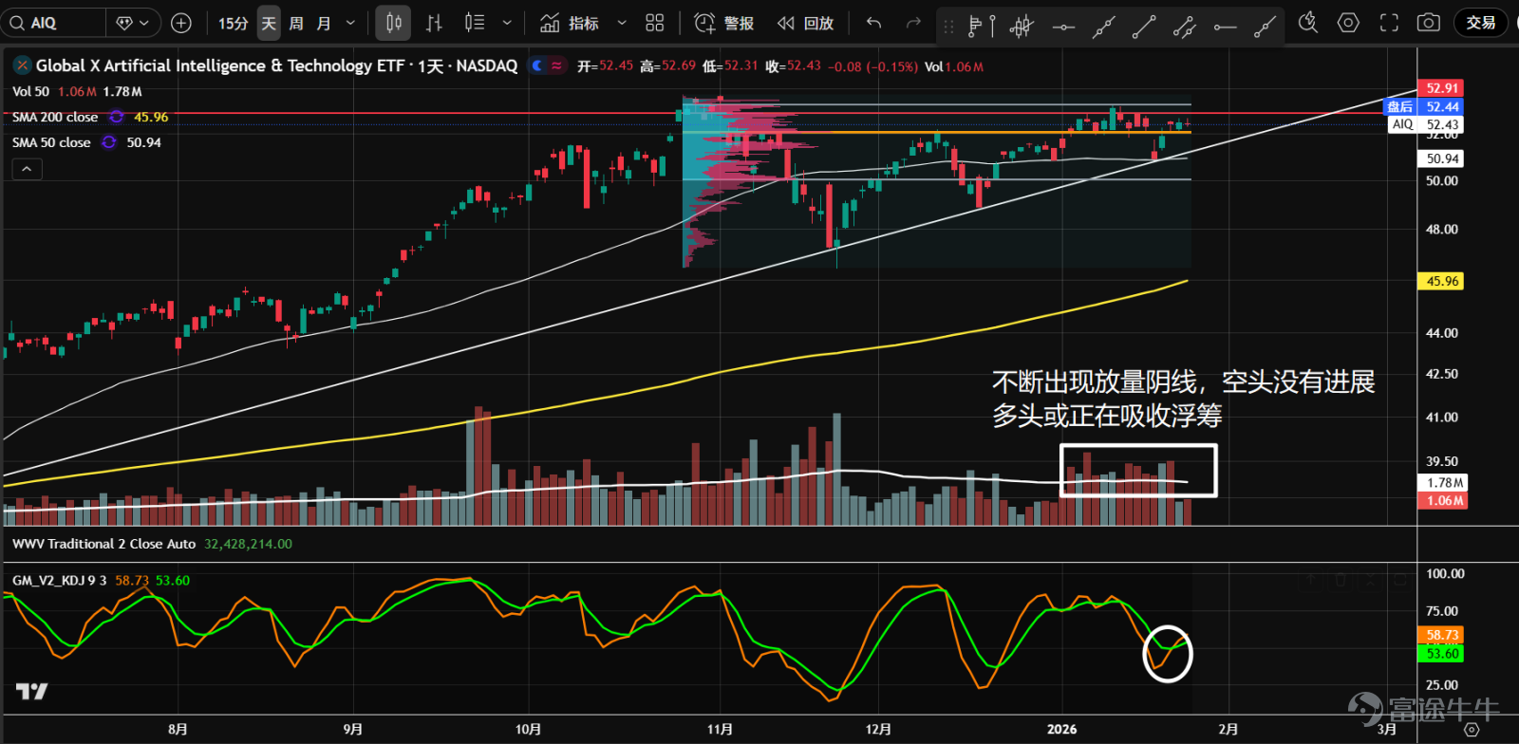This screenshot has height=744, width=1519.
Task: Click the yellow 45.96 SMA price label
Action: point(1441,281)
